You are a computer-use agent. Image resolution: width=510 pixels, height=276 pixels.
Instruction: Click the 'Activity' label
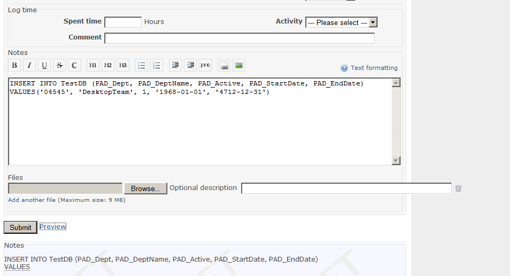289,21
